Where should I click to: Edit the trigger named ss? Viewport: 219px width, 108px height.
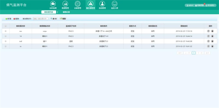(x=208, y=46)
